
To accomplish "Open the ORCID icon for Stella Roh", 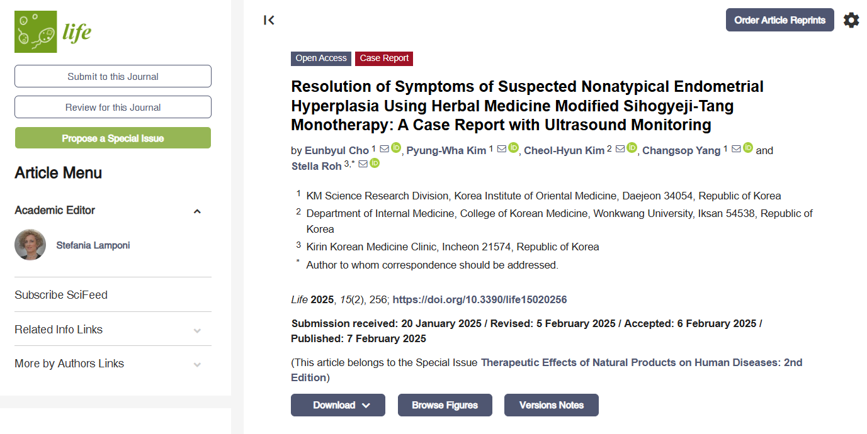I will point(375,164).
